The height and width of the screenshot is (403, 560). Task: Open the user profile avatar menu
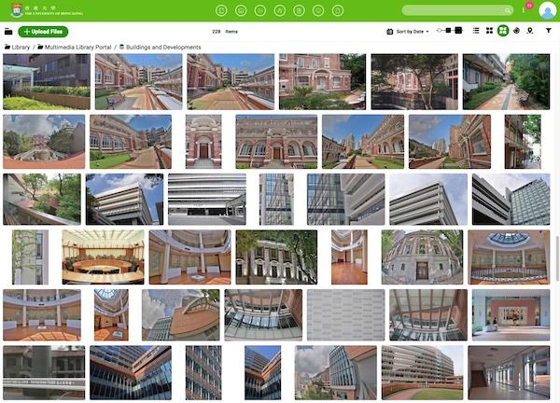tap(547, 10)
